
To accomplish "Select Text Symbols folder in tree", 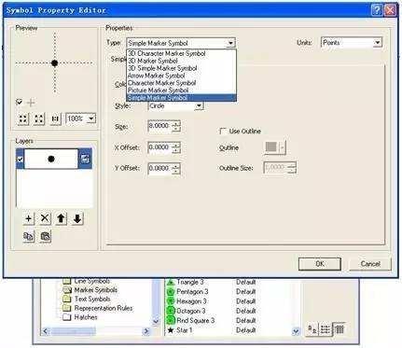I will 92,299.
